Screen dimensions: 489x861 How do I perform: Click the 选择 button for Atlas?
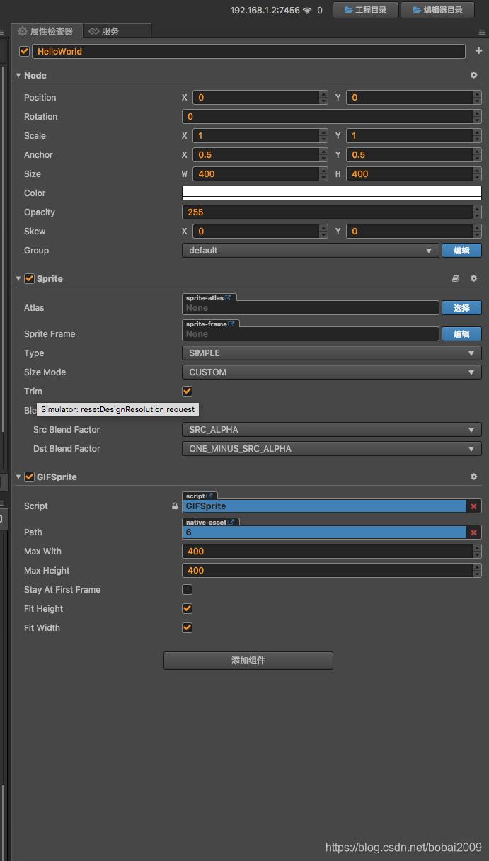(x=461, y=308)
